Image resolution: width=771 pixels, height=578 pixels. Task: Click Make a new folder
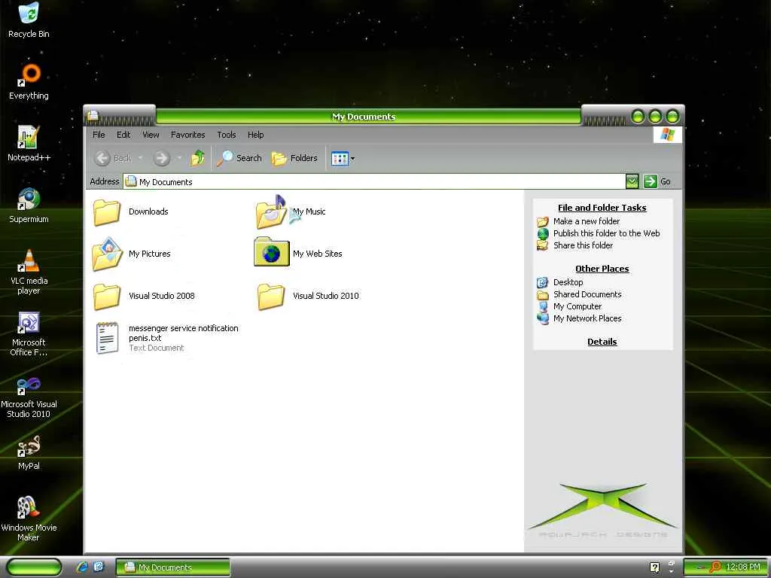pyautogui.click(x=578, y=221)
